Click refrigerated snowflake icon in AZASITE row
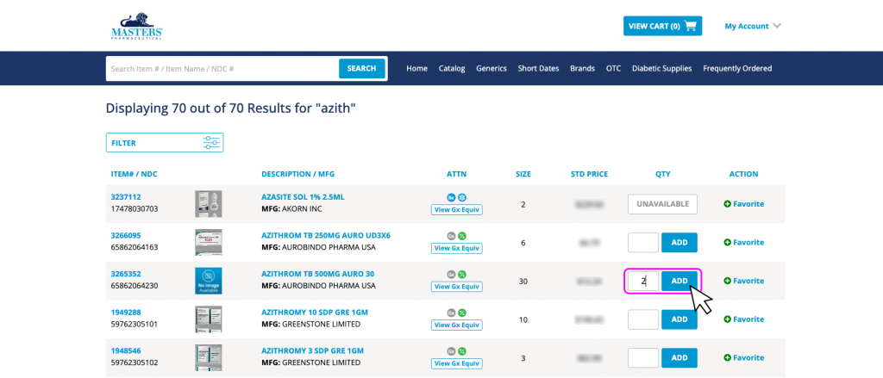Screen dimensions: 883x378 coord(462,197)
